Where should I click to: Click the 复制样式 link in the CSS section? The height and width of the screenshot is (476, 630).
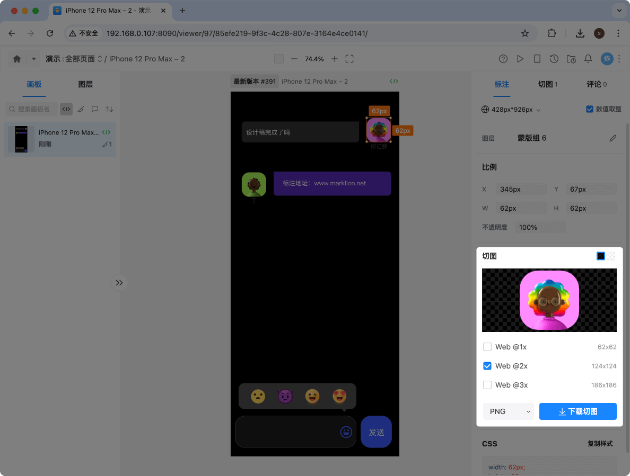[x=600, y=444]
